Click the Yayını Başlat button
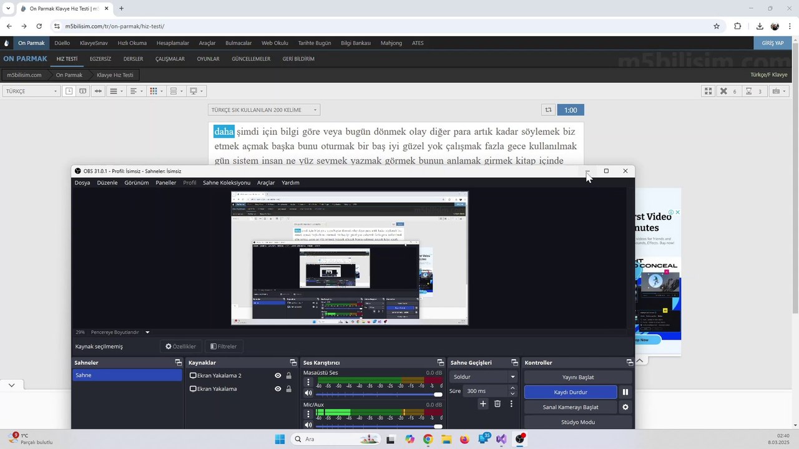Image resolution: width=799 pixels, height=449 pixels. pyautogui.click(x=578, y=377)
